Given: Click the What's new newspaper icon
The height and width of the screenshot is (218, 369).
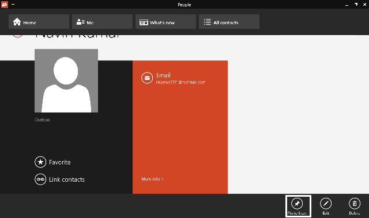Looking at the screenshot, I should point(144,22).
